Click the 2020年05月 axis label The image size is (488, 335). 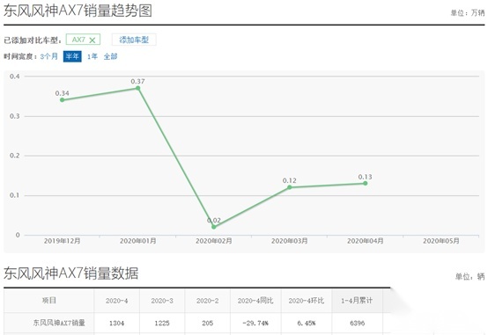point(441,241)
